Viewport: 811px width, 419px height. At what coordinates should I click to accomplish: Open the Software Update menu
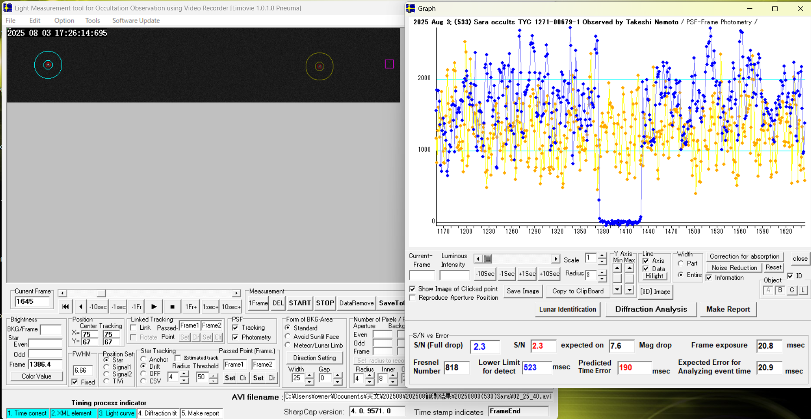coord(136,20)
